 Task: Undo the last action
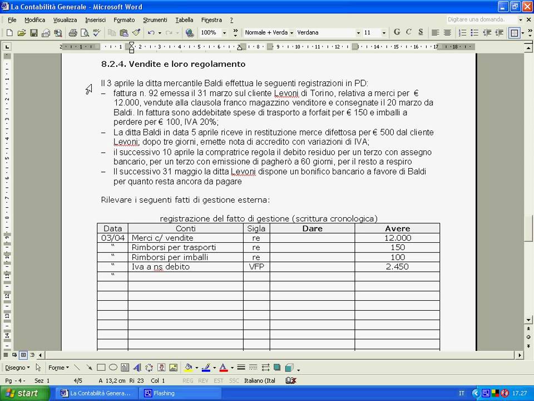tap(151, 33)
